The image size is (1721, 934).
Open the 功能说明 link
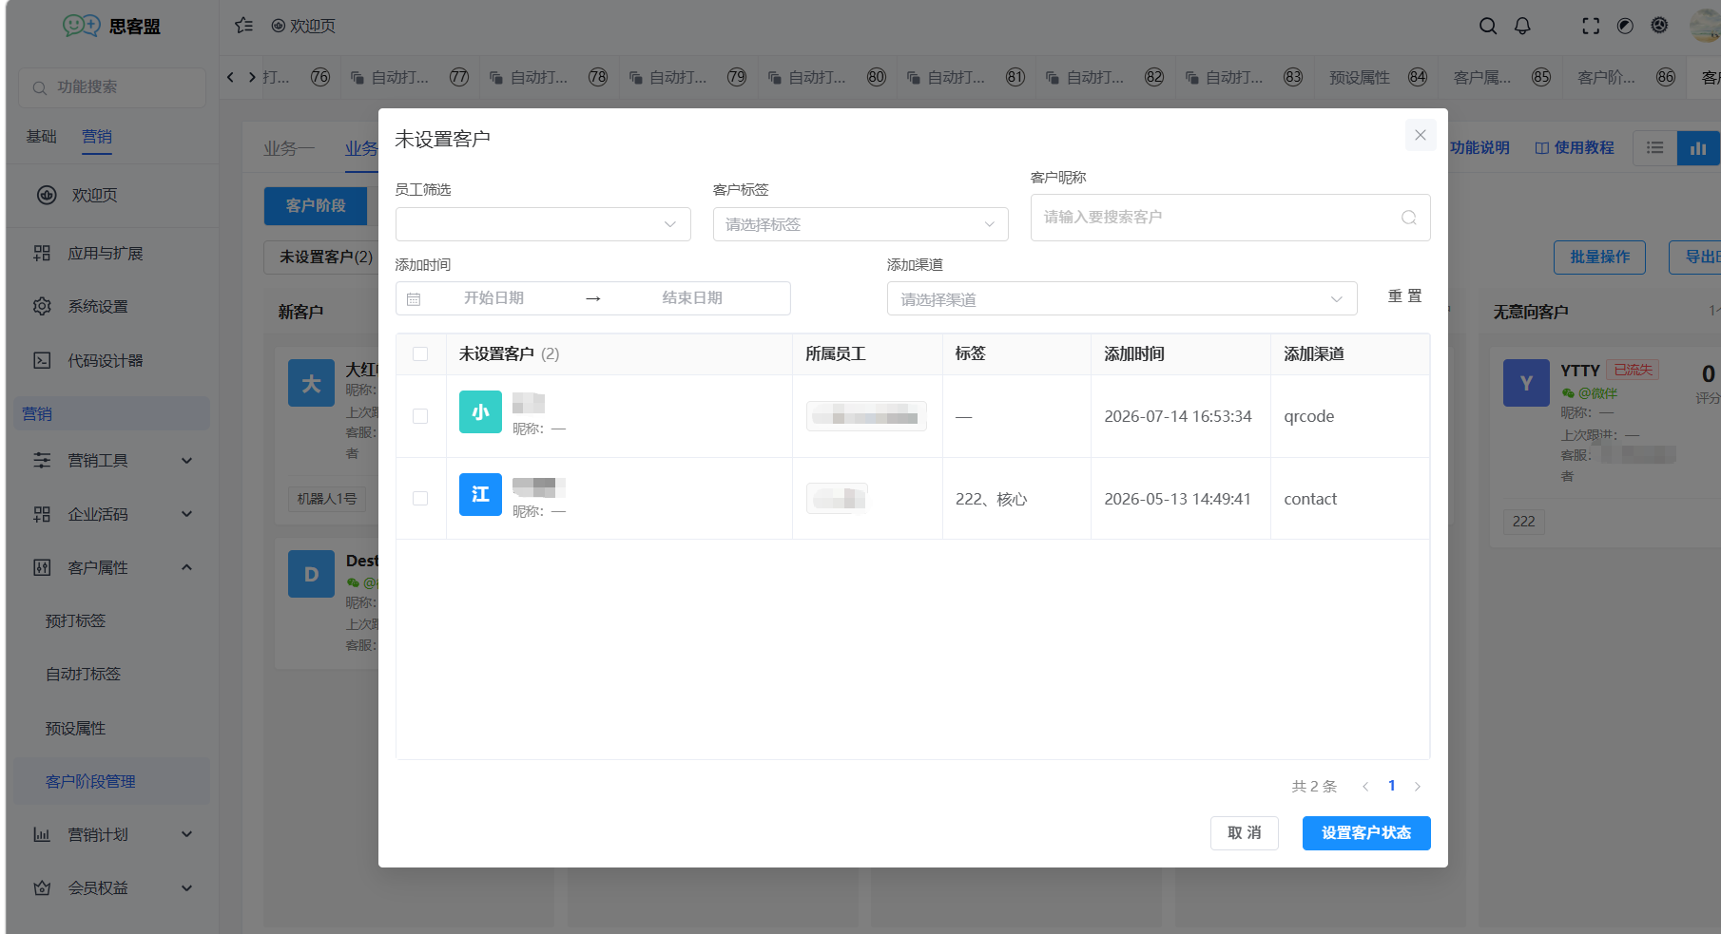tap(1479, 148)
